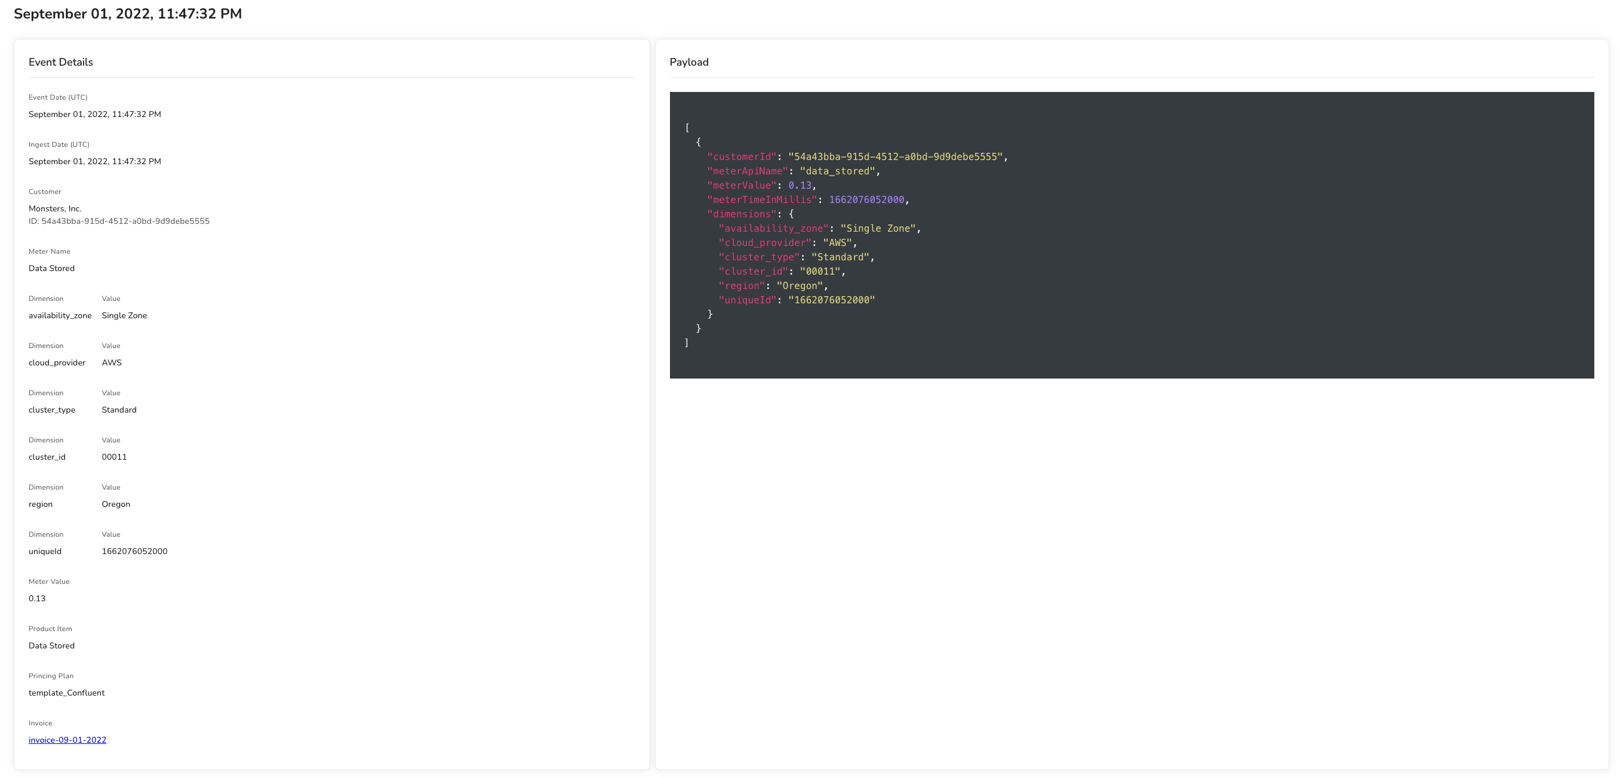Screen dimensions: 1620x778
Task: Click the cluster_id value 00011 in details
Action: (x=114, y=457)
